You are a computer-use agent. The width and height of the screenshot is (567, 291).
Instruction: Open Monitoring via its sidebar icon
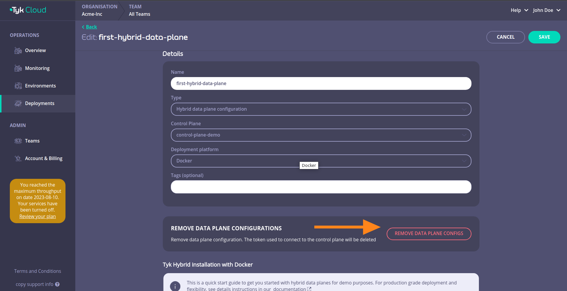coord(18,68)
